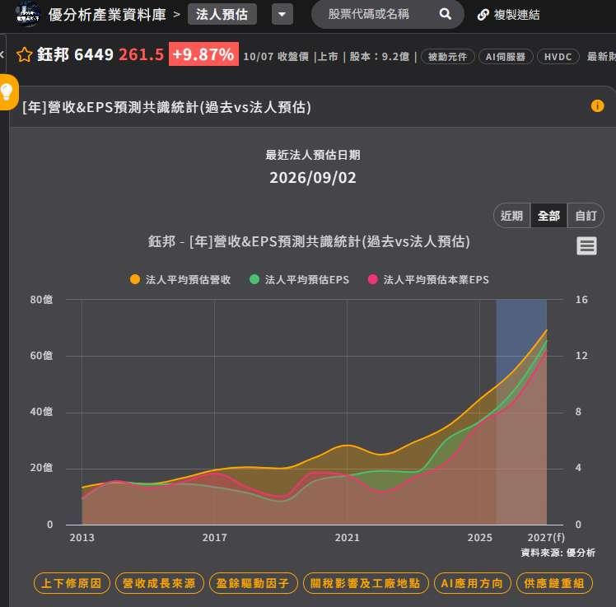
Task: Open dropdown arrow next to 法人預估
Action: (x=282, y=15)
